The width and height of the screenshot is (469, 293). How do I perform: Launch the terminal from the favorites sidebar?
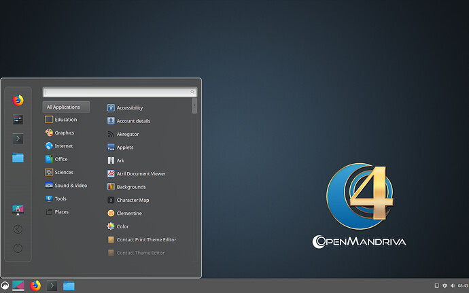point(18,139)
